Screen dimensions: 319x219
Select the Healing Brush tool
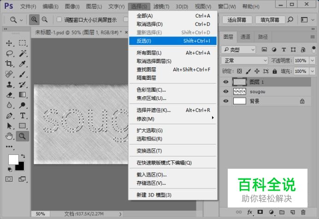click(9, 74)
